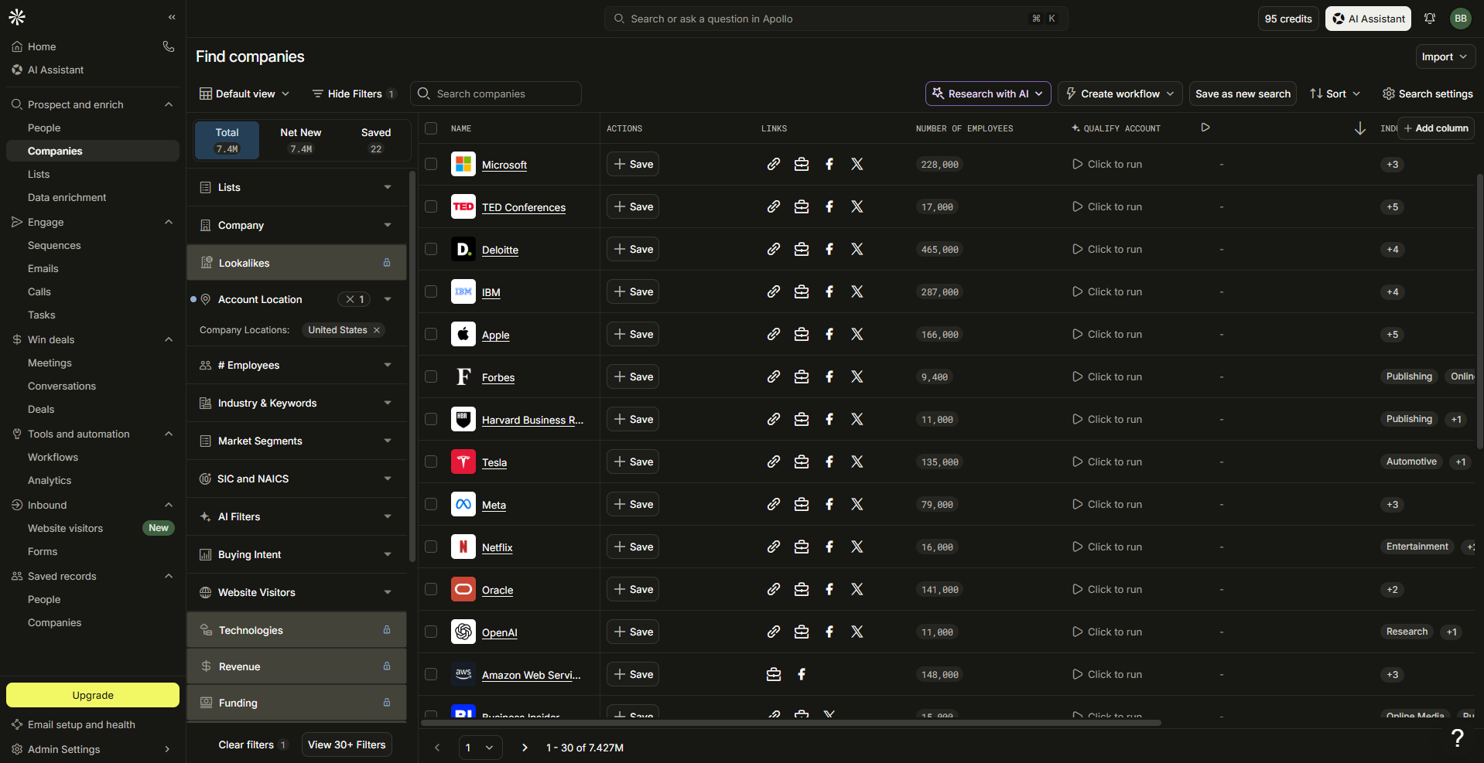Tick the Forbes row checkbox

(x=431, y=376)
